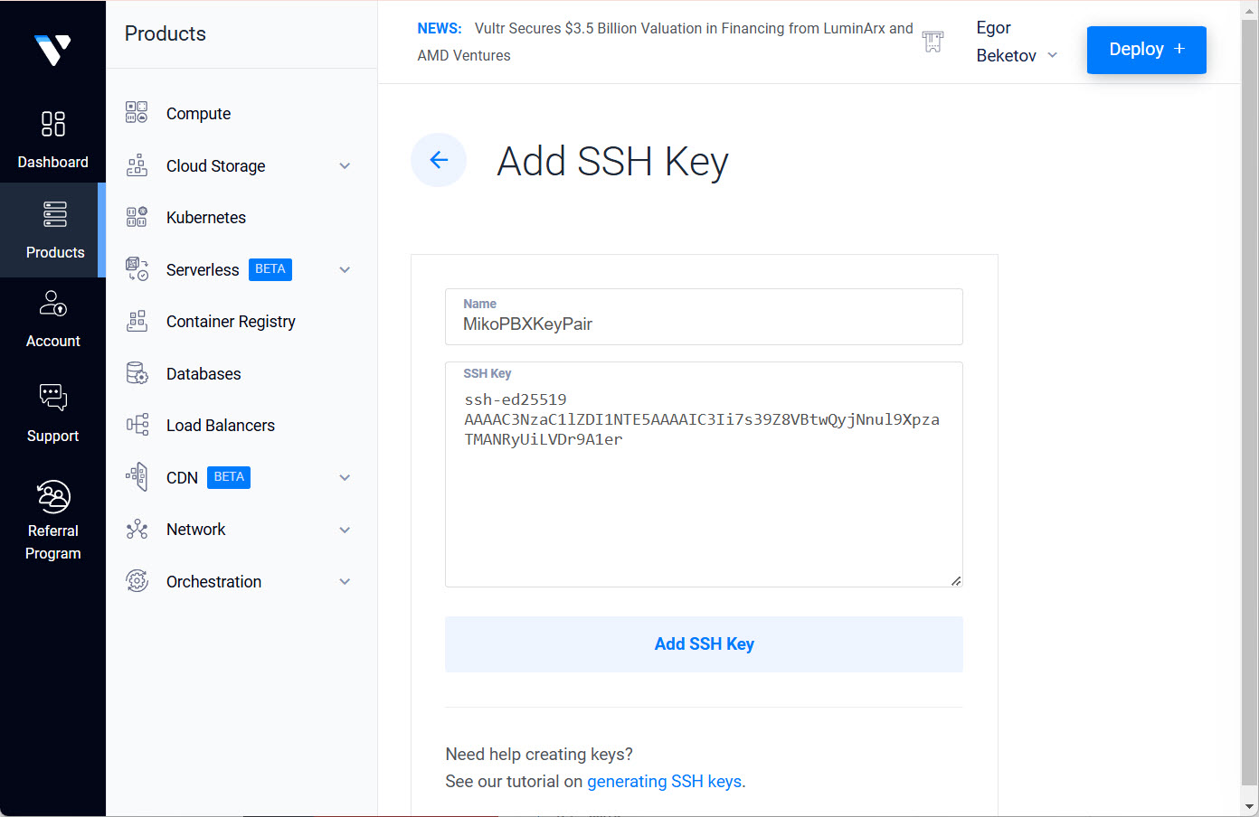This screenshot has width=1259, height=817.
Task: Click the Kubernetes icon in Products menu
Action: coord(137,218)
